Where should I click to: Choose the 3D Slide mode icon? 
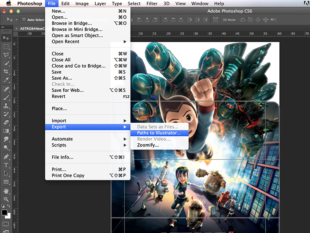266,20
